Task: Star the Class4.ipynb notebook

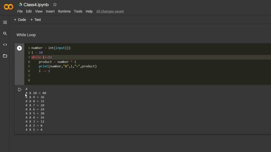Action: tap(55, 5)
